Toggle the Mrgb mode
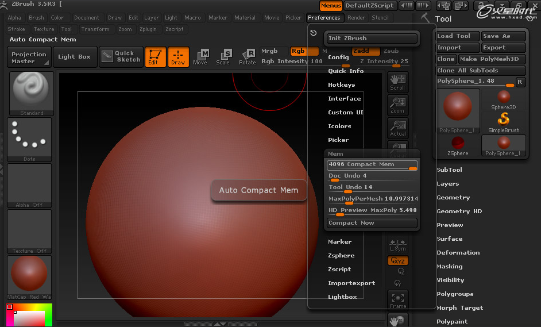The height and width of the screenshot is (327, 541). (274, 51)
